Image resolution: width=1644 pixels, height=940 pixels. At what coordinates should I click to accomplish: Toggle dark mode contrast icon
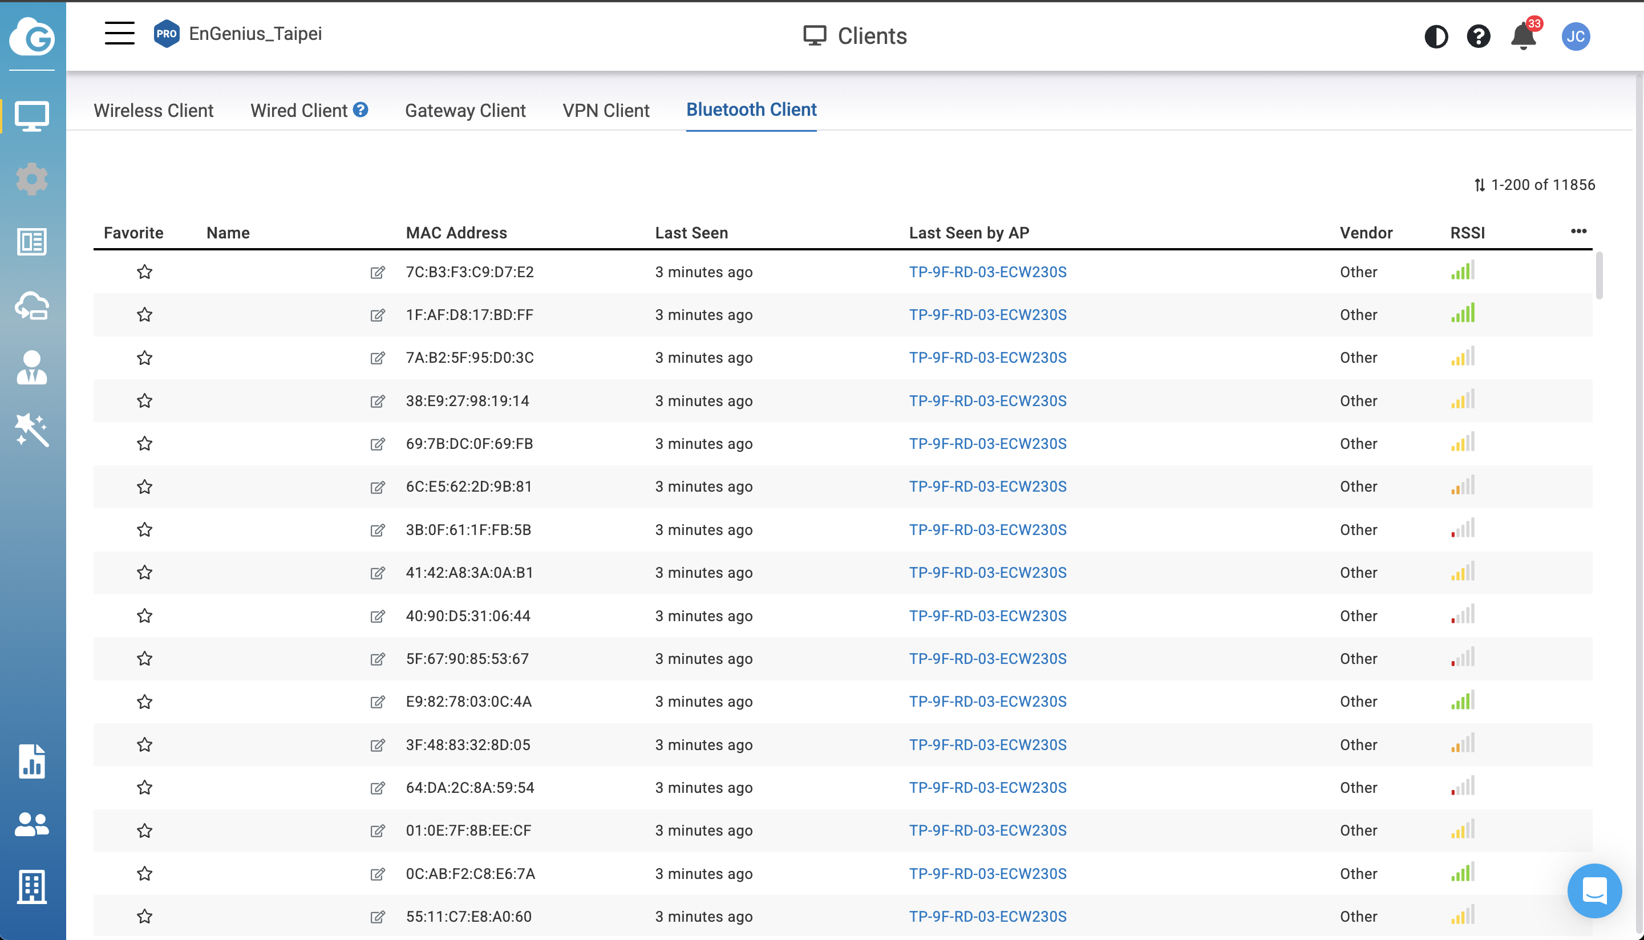coord(1436,37)
